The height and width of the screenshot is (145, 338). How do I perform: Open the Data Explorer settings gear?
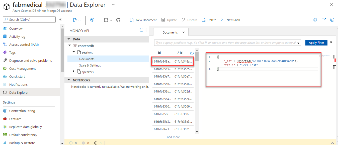coord(315,19)
